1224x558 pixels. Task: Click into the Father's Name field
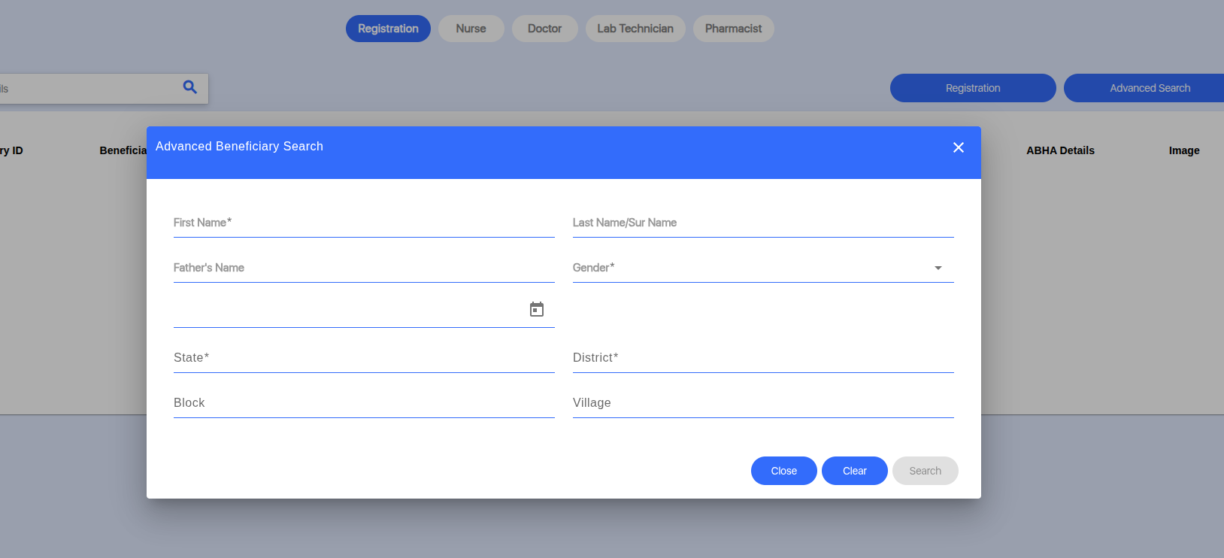pos(364,268)
